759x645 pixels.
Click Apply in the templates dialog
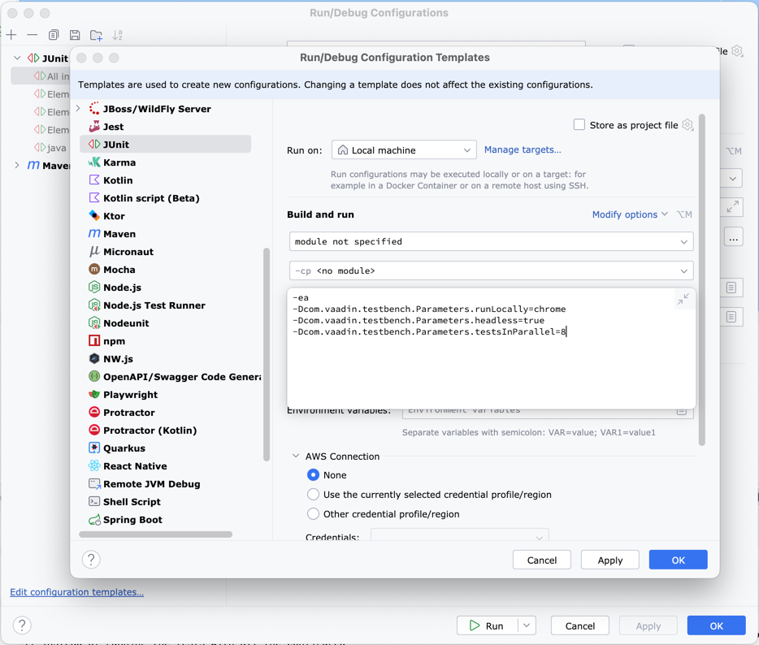click(x=610, y=560)
